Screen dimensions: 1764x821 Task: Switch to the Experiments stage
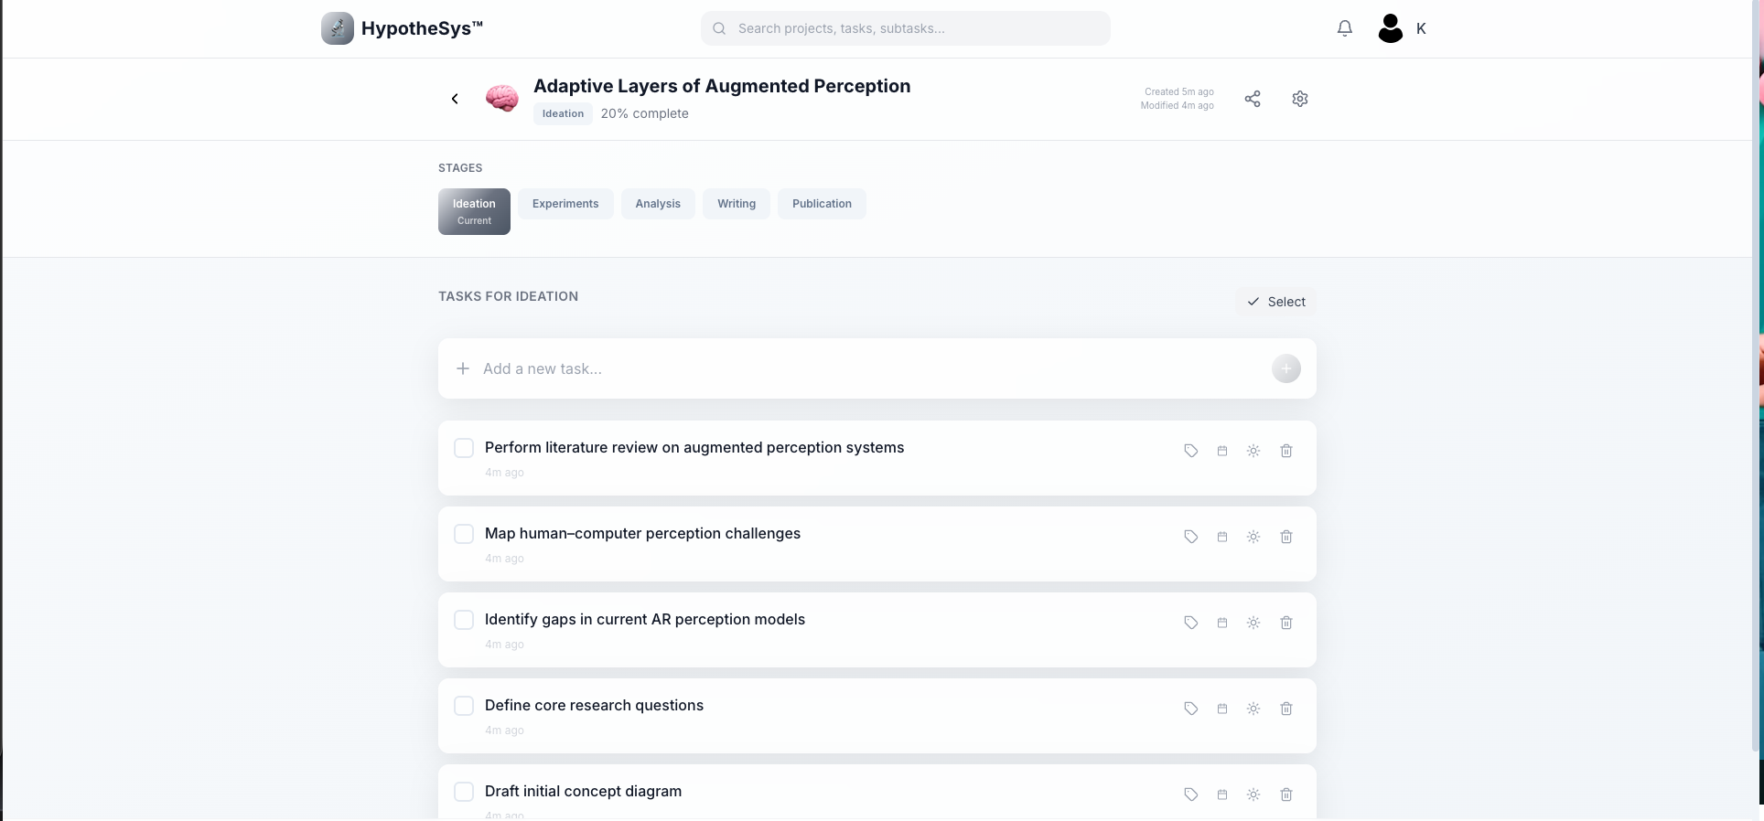point(565,204)
